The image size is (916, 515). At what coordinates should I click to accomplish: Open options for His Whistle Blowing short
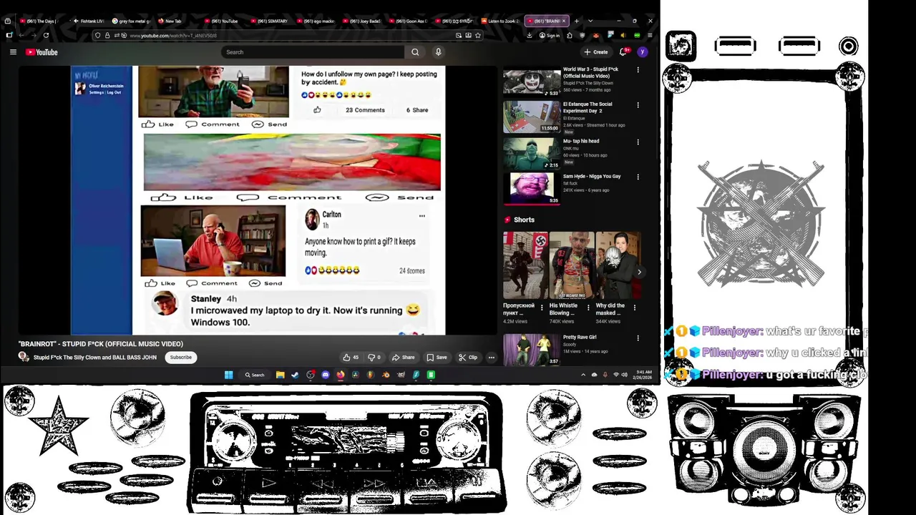588,308
